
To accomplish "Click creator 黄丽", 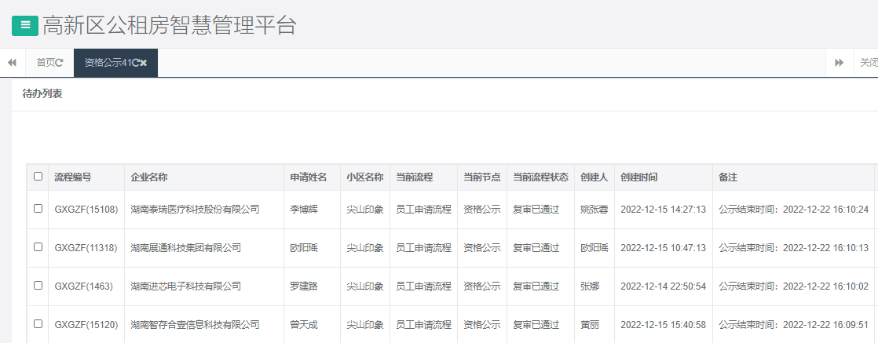I will [x=590, y=324].
